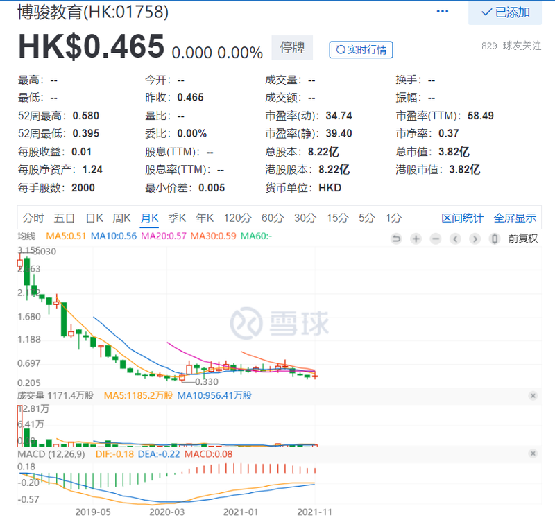Click the 每手股数 value 2000
The width and height of the screenshot is (555, 520).
(83, 187)
